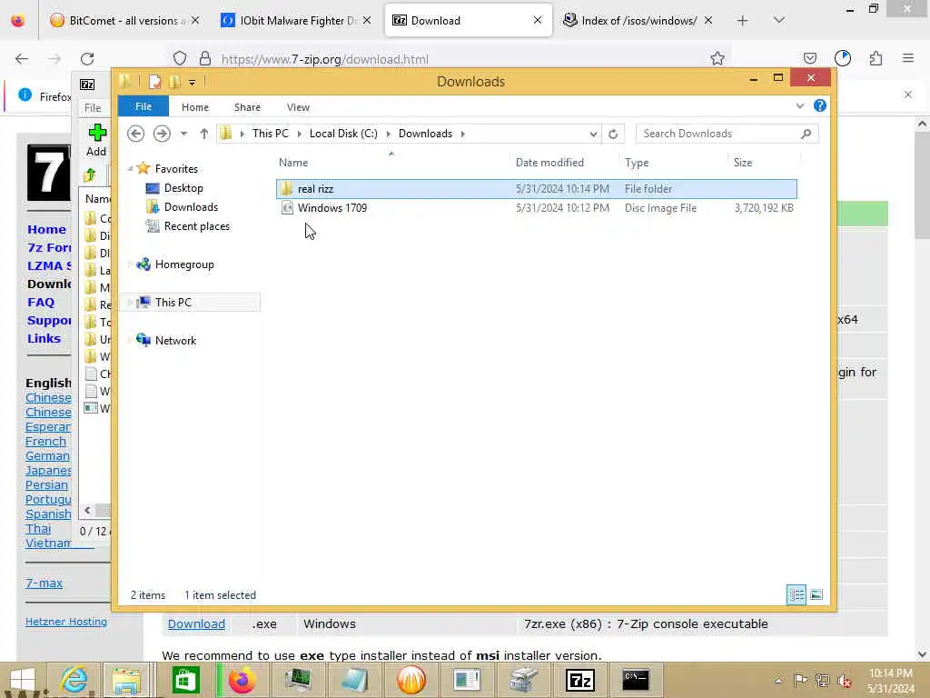Screen dimensions: 930x698
Task: Go forward in Downloads Explorer window
Action: [162, 134]
